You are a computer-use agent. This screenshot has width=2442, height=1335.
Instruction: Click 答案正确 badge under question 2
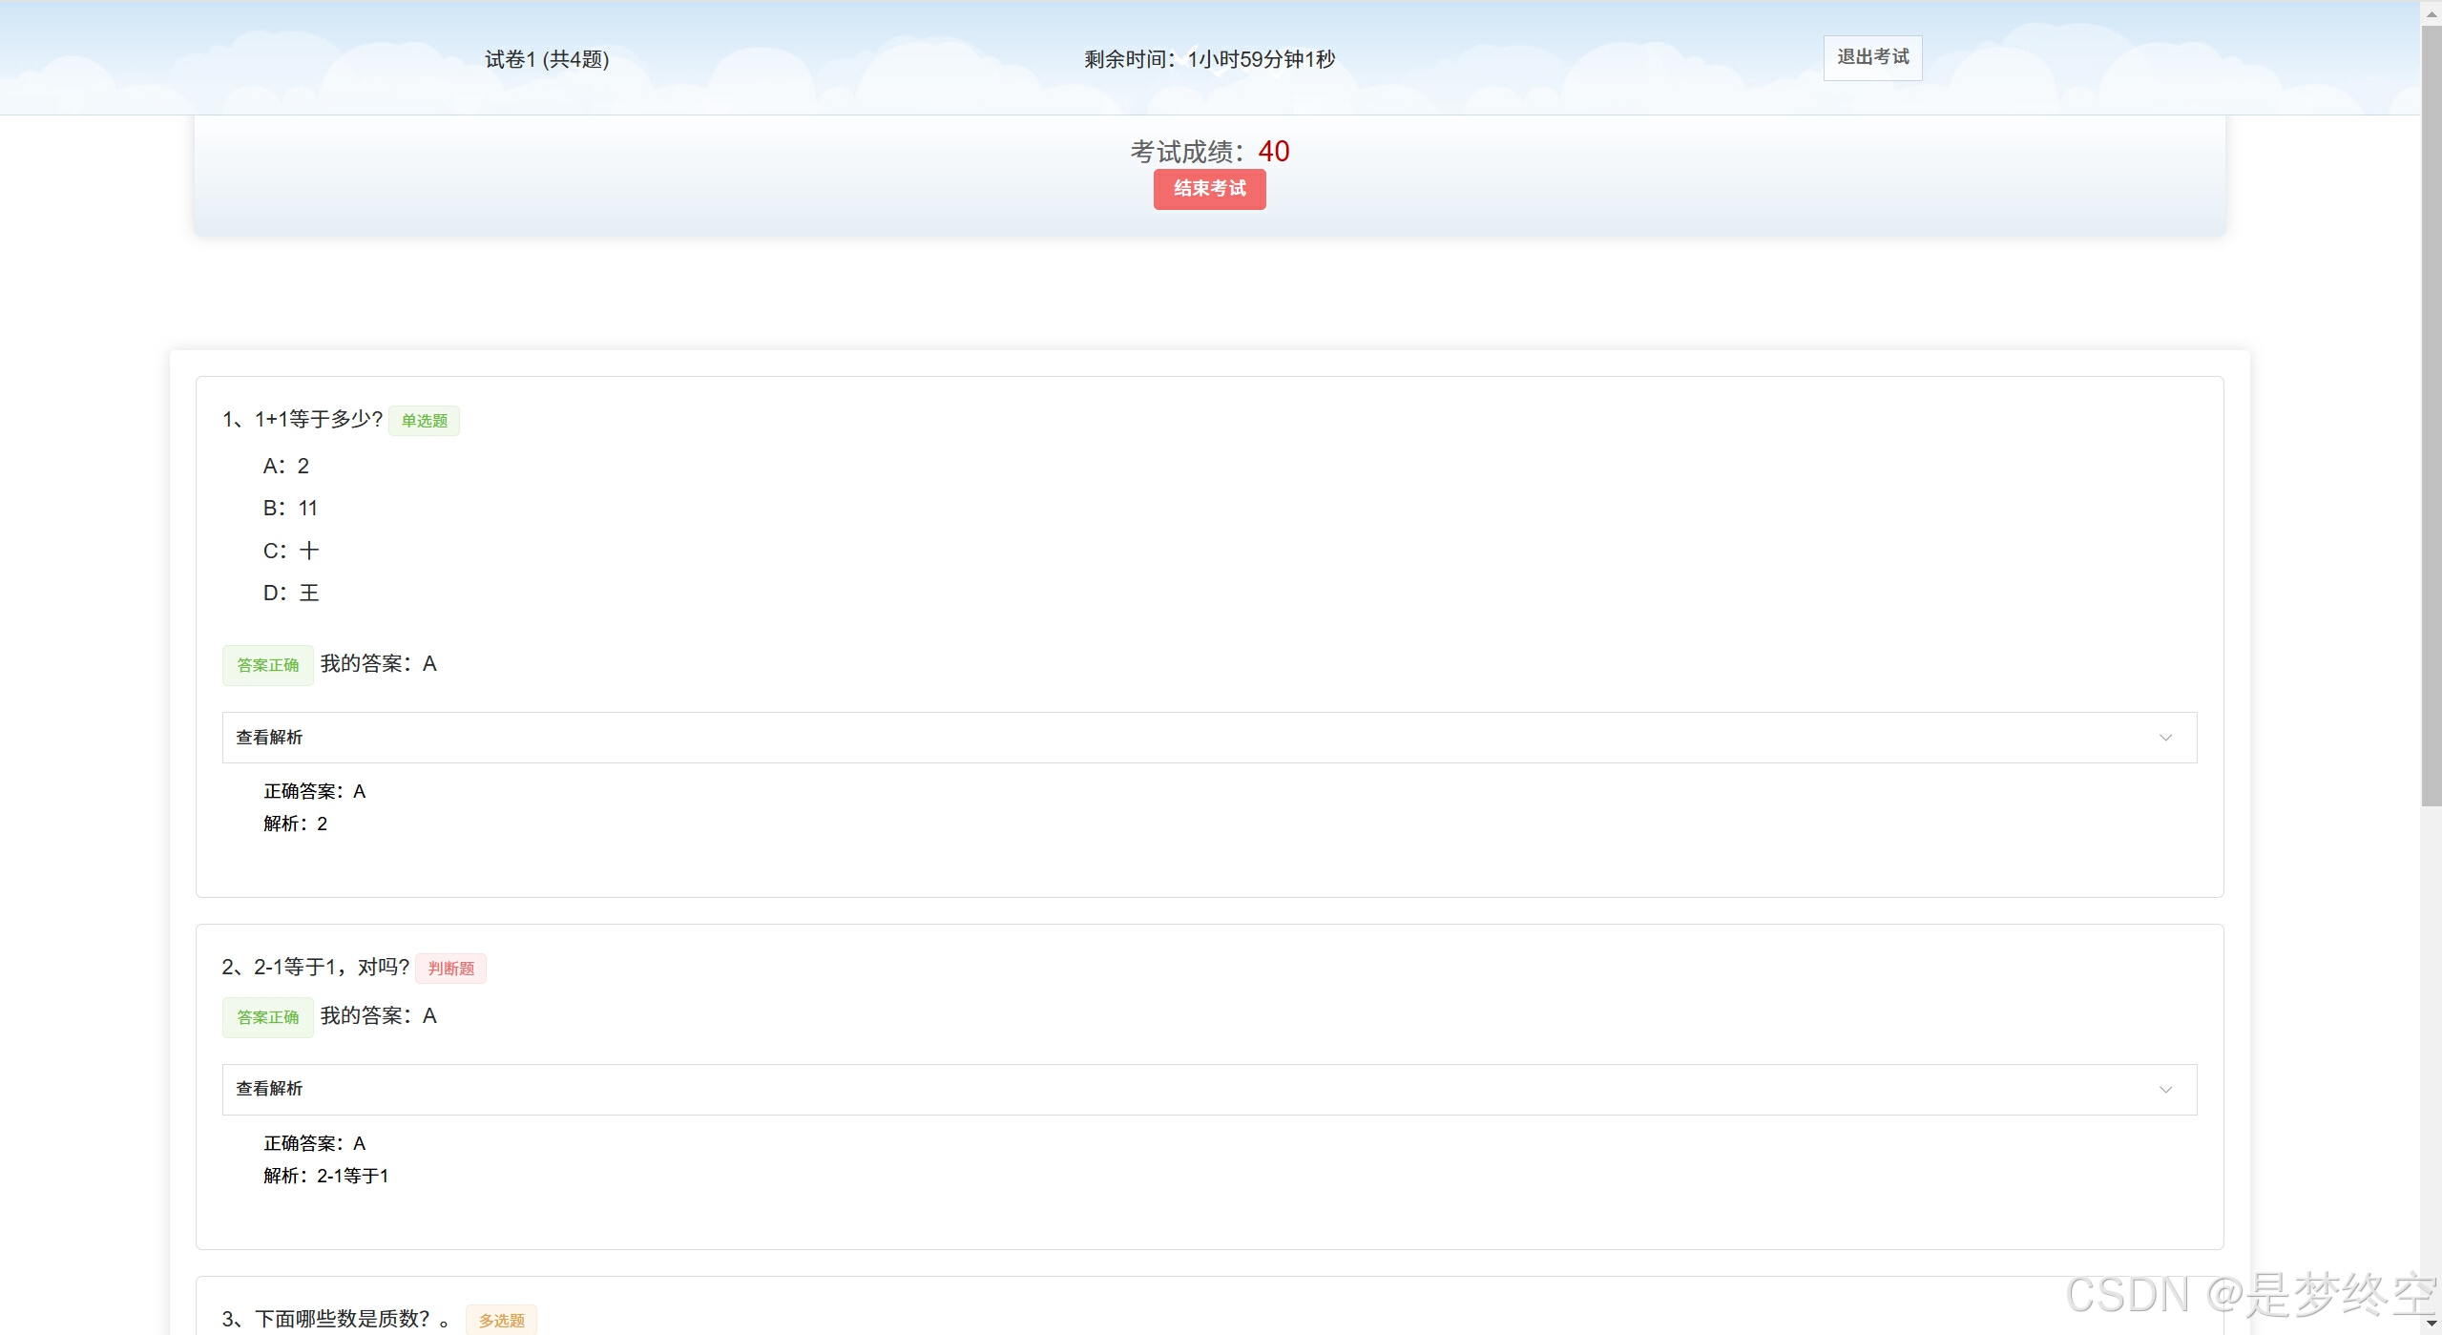[268, 1017]
